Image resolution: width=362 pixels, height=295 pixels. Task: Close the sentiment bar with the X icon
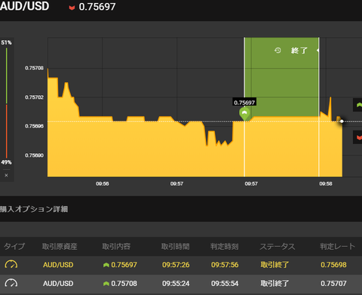point(6,175)
